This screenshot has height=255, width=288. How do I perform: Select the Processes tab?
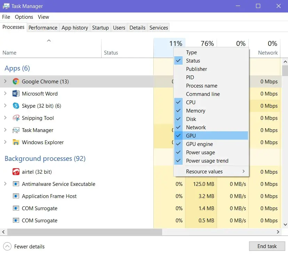14,27
